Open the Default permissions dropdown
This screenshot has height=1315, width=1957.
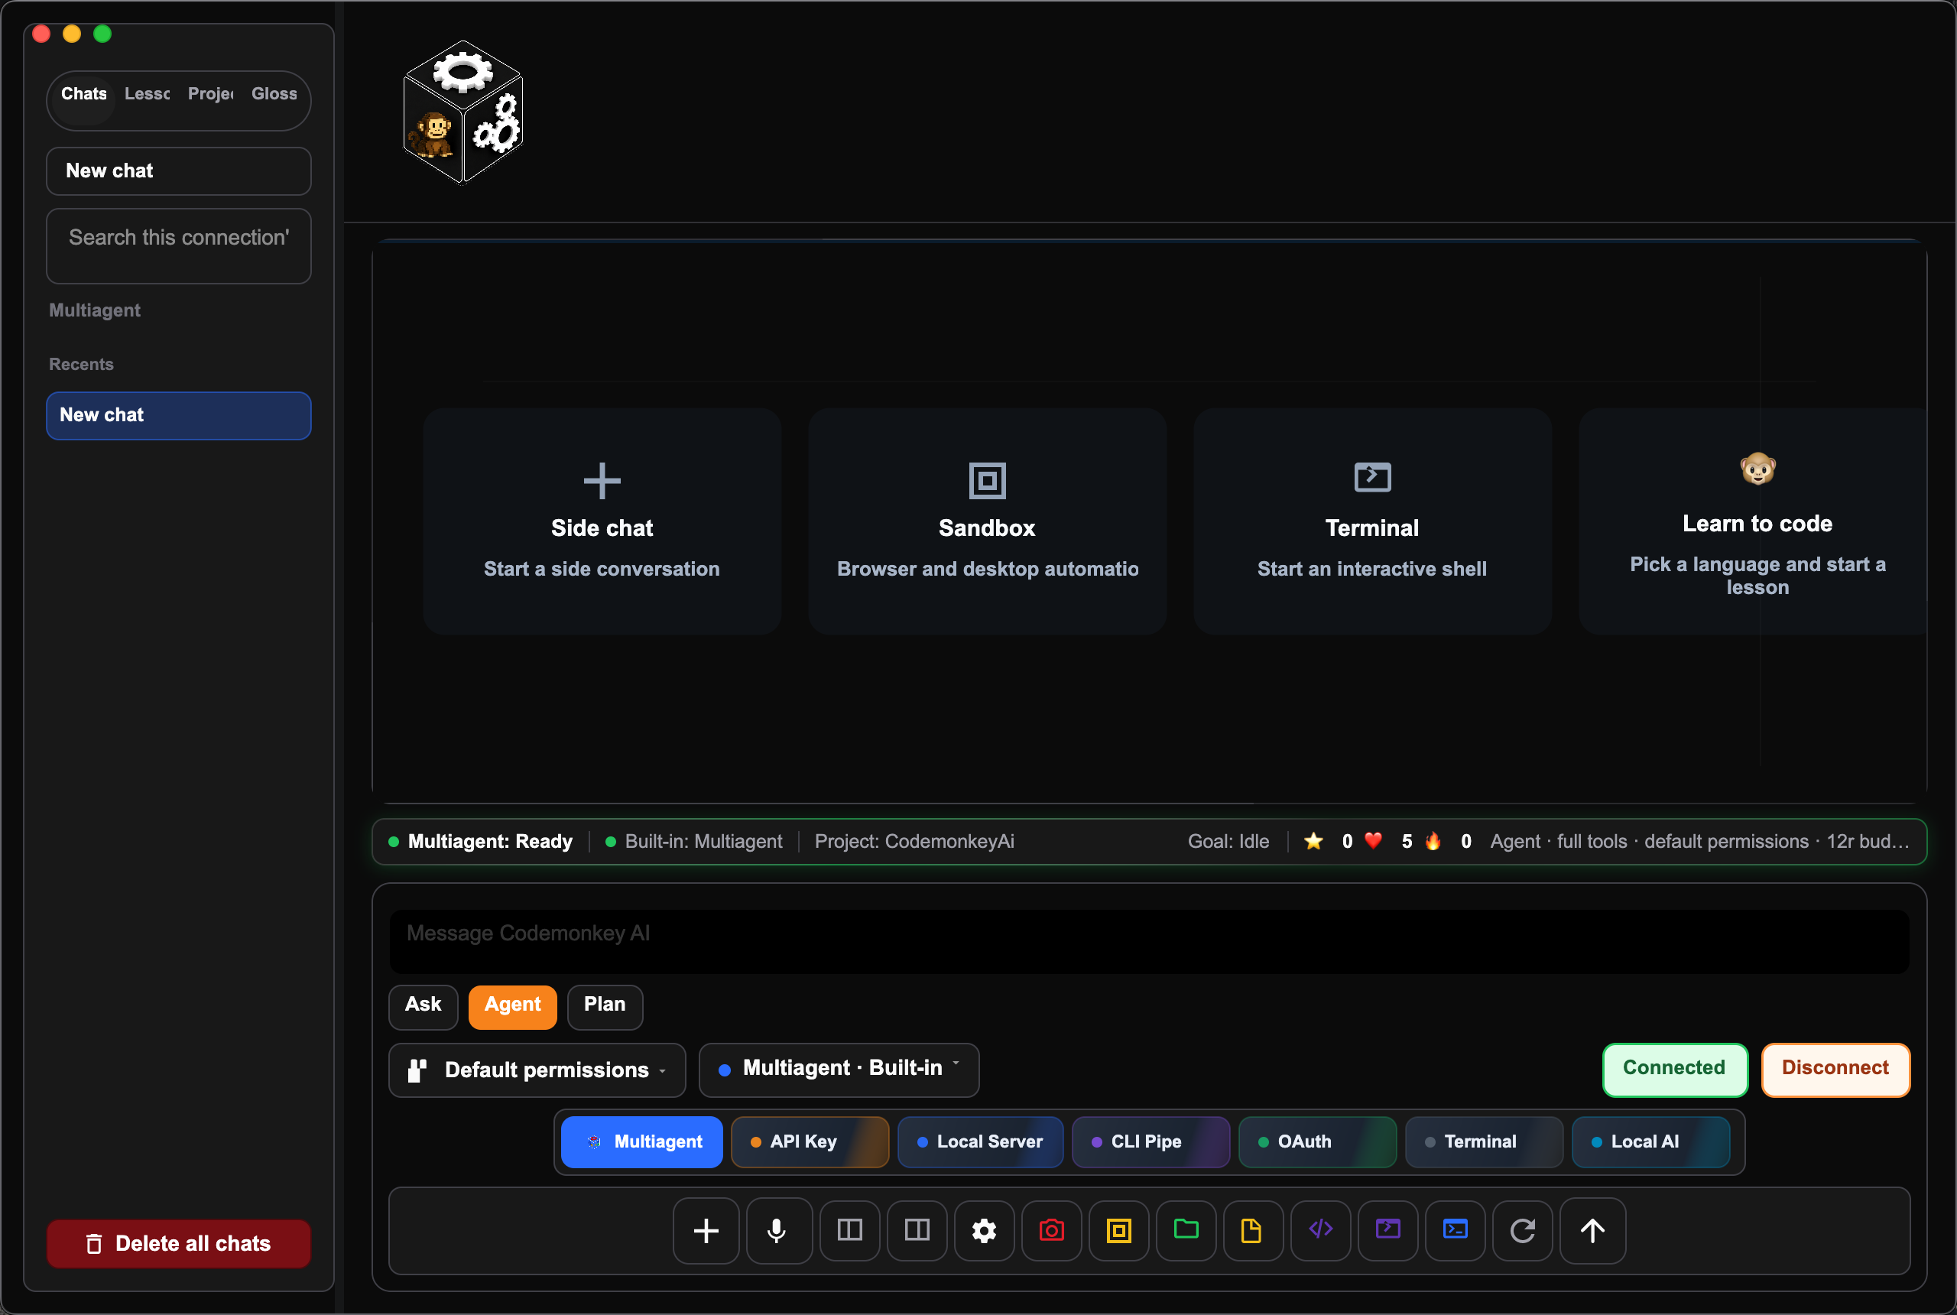[537, 1070]
